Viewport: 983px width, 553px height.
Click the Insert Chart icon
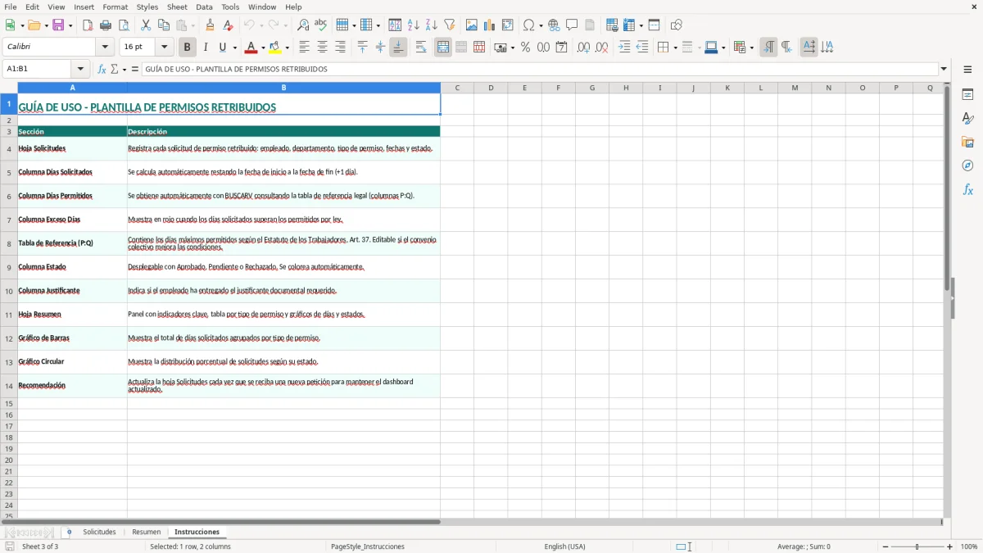coord(490,25)
